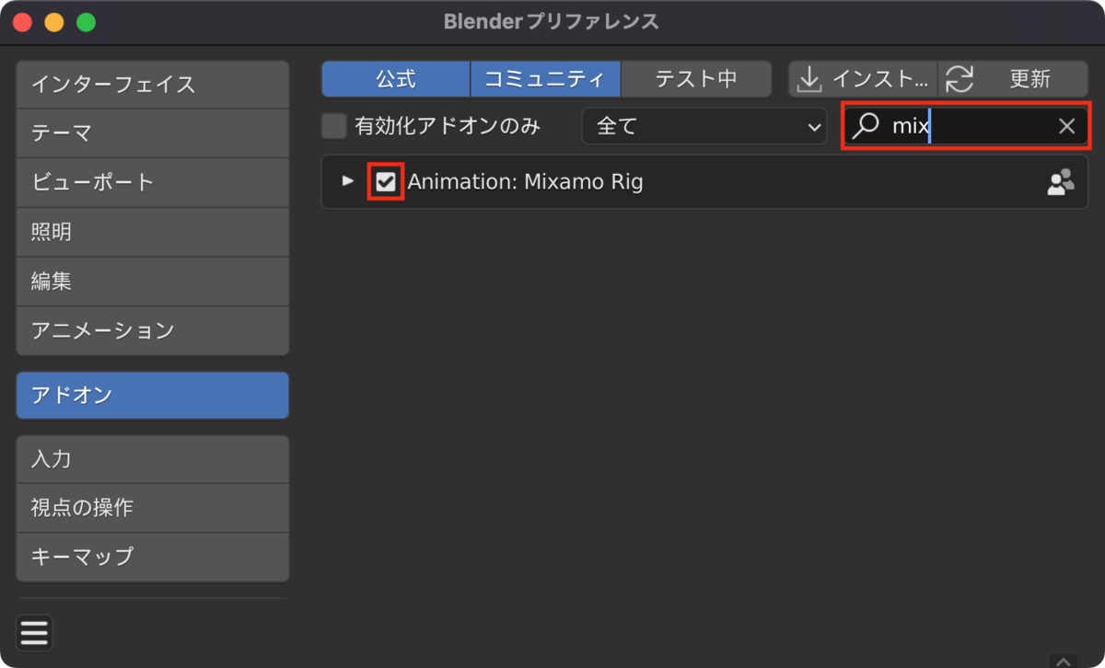Image resolution: width=1105 pixels, height=668 pixels.
Task: Toggle the テスト中 add-on filter
Action: [696, 79]
